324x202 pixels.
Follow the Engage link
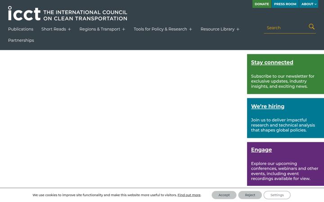(261, 149)
